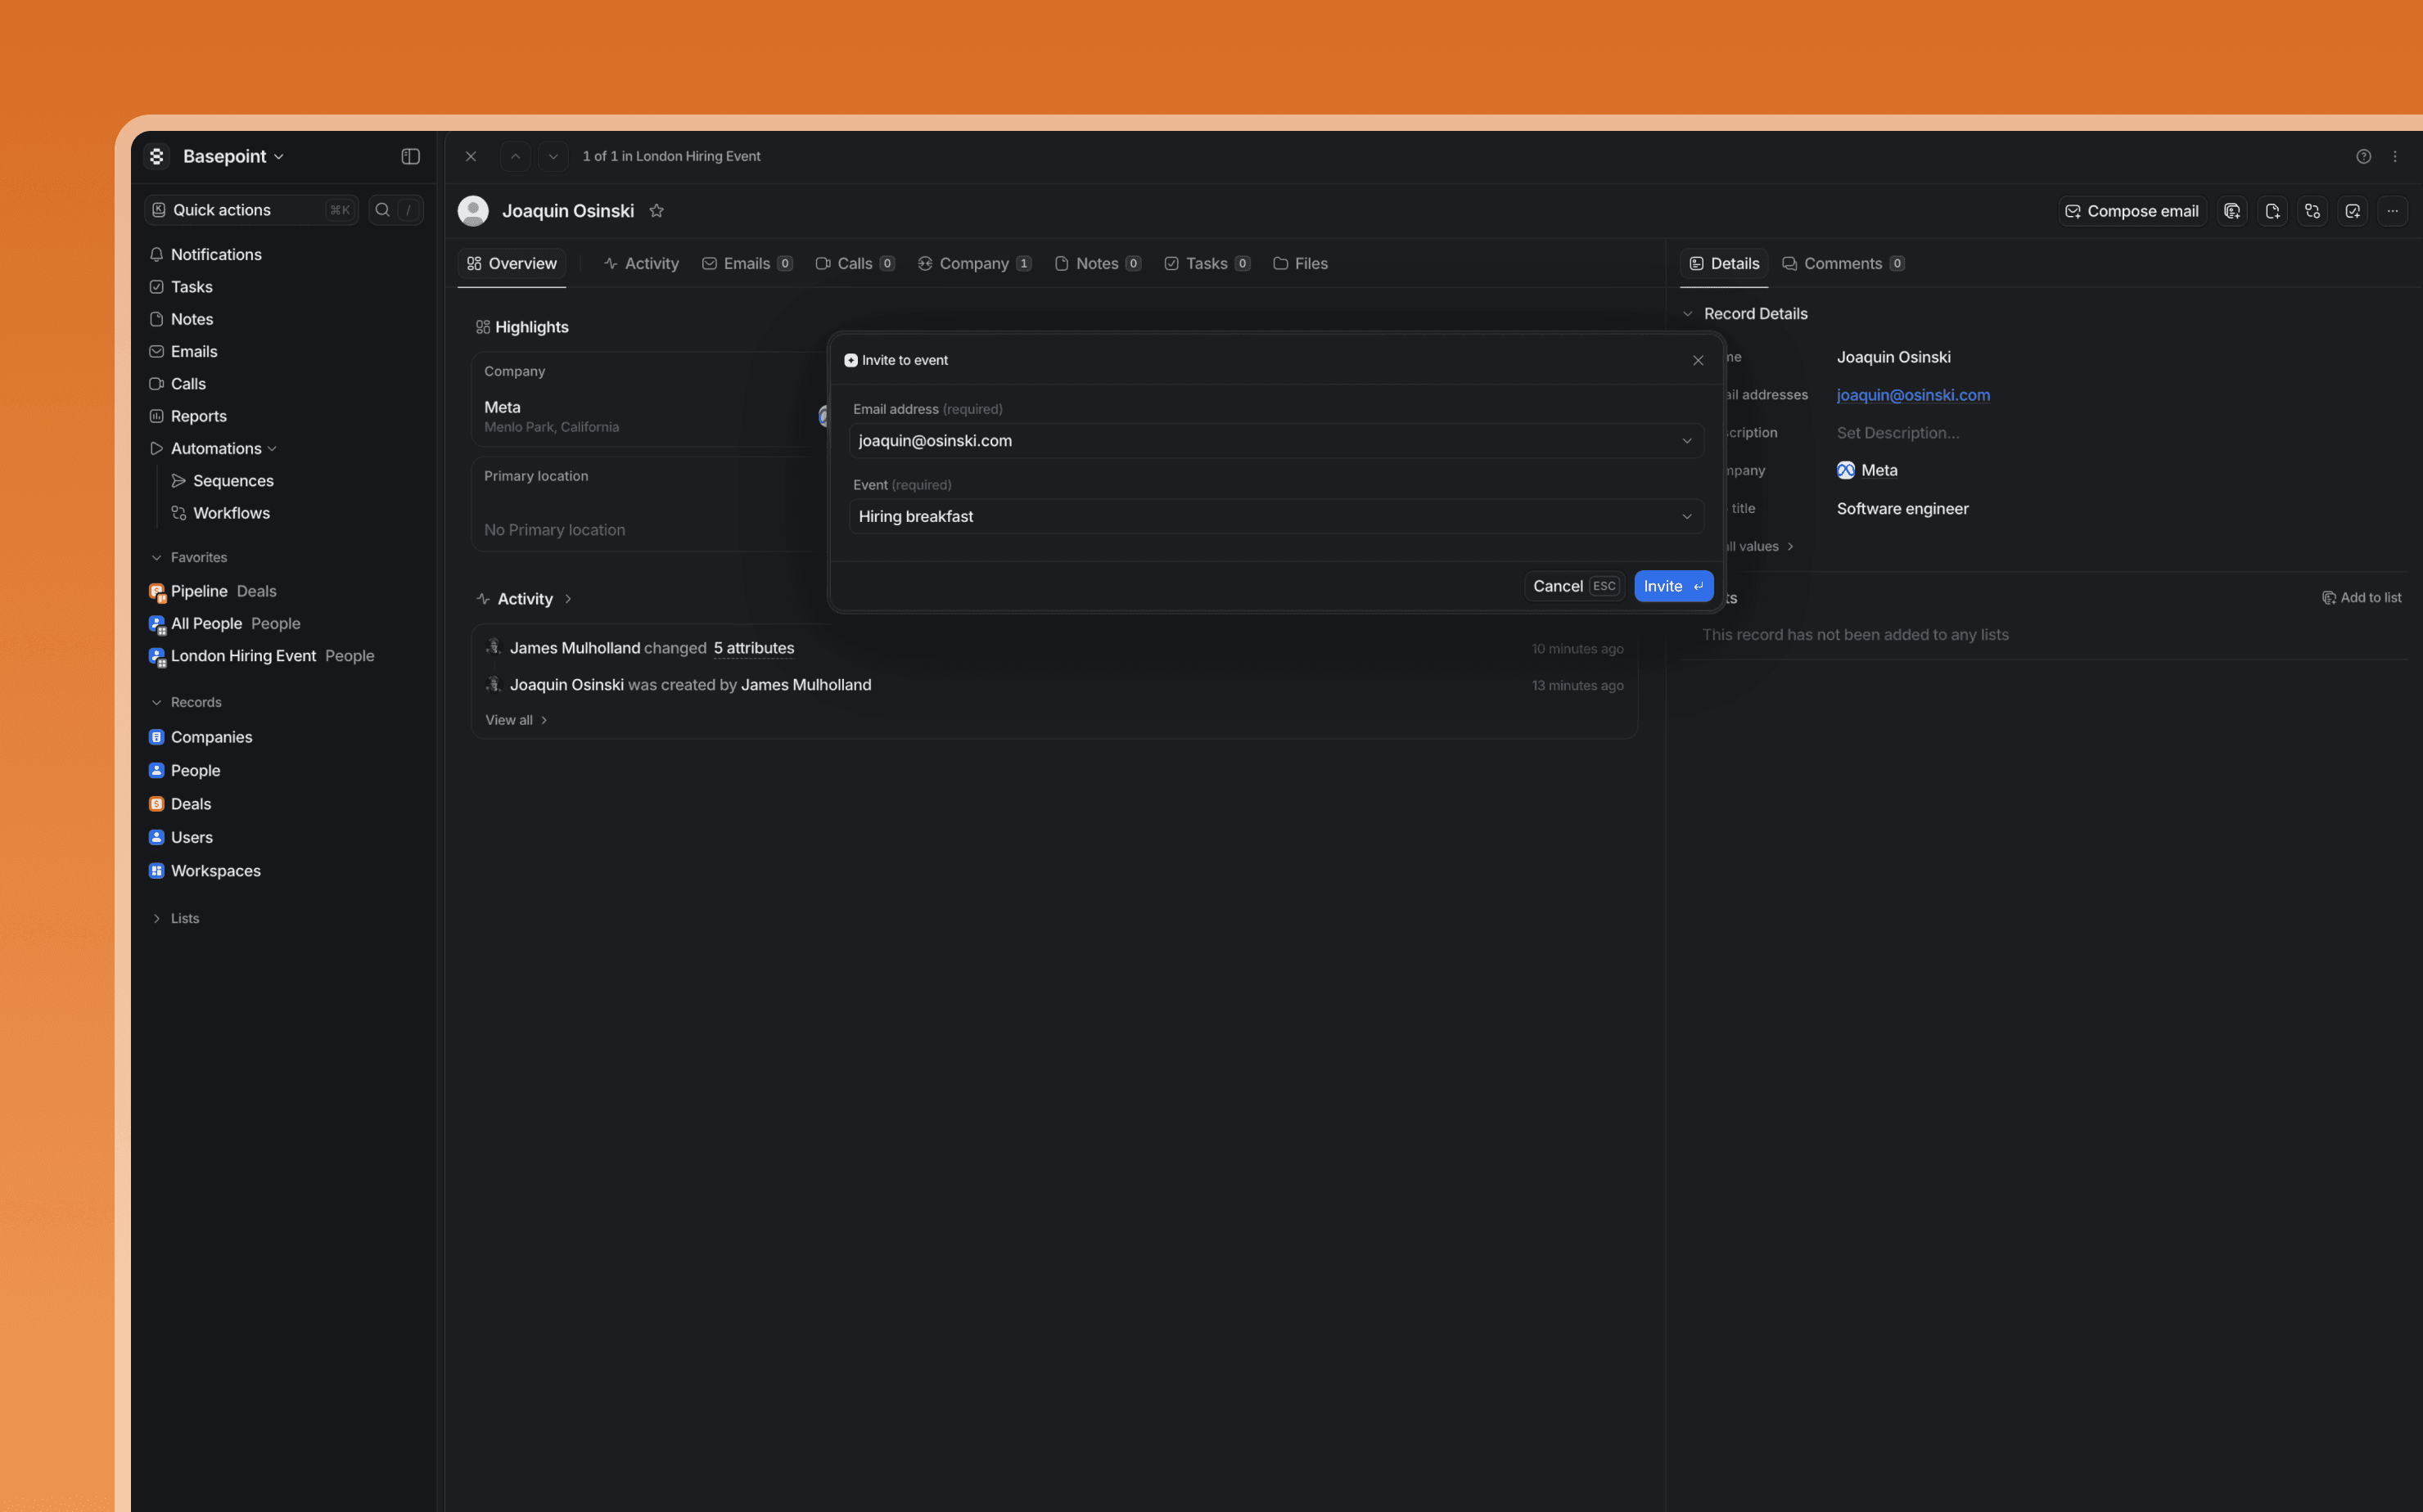Image resolution: width=2423 pixels, height=1512 pixels.
Task: Open search with the magnifier icon
Action: (x=382, y=210)
